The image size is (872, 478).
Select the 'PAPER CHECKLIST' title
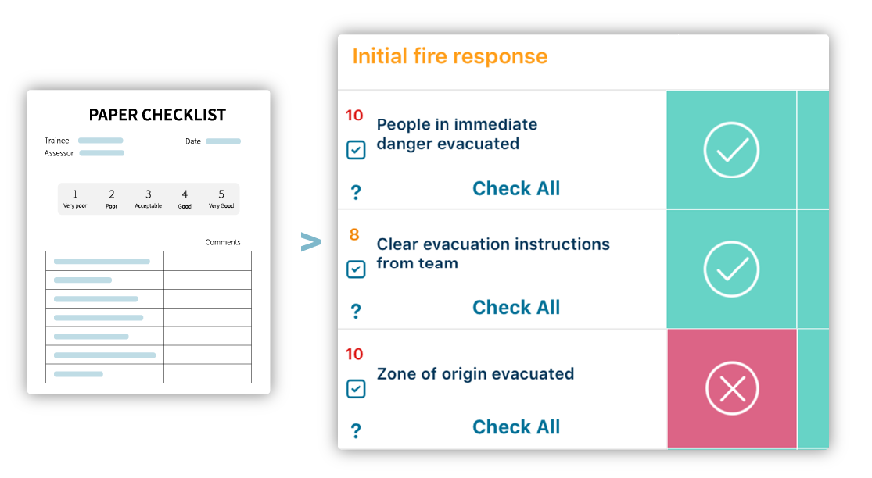[158, 115]
